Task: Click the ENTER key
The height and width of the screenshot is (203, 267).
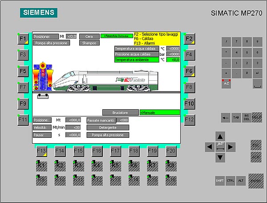Action: coord(256,181)
